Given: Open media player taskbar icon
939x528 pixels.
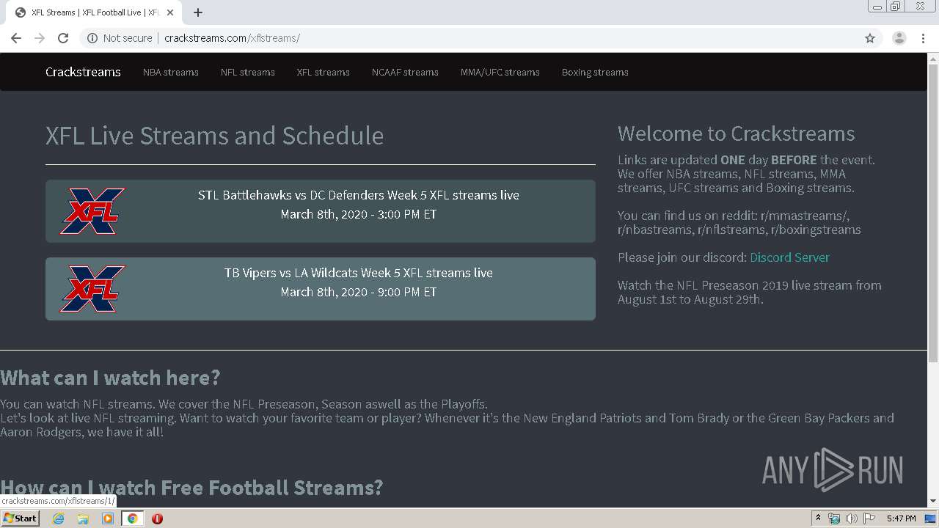Looking at the screenshot, I should (108, 518).
